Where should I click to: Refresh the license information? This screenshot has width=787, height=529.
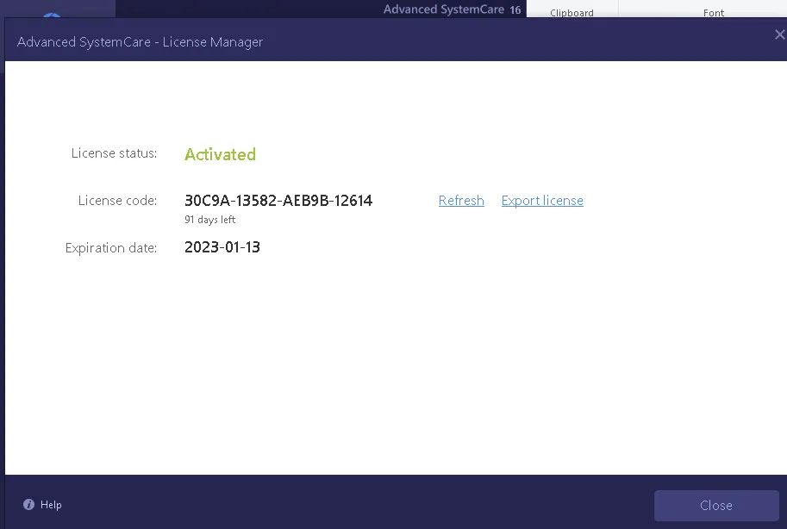(461, 201)
